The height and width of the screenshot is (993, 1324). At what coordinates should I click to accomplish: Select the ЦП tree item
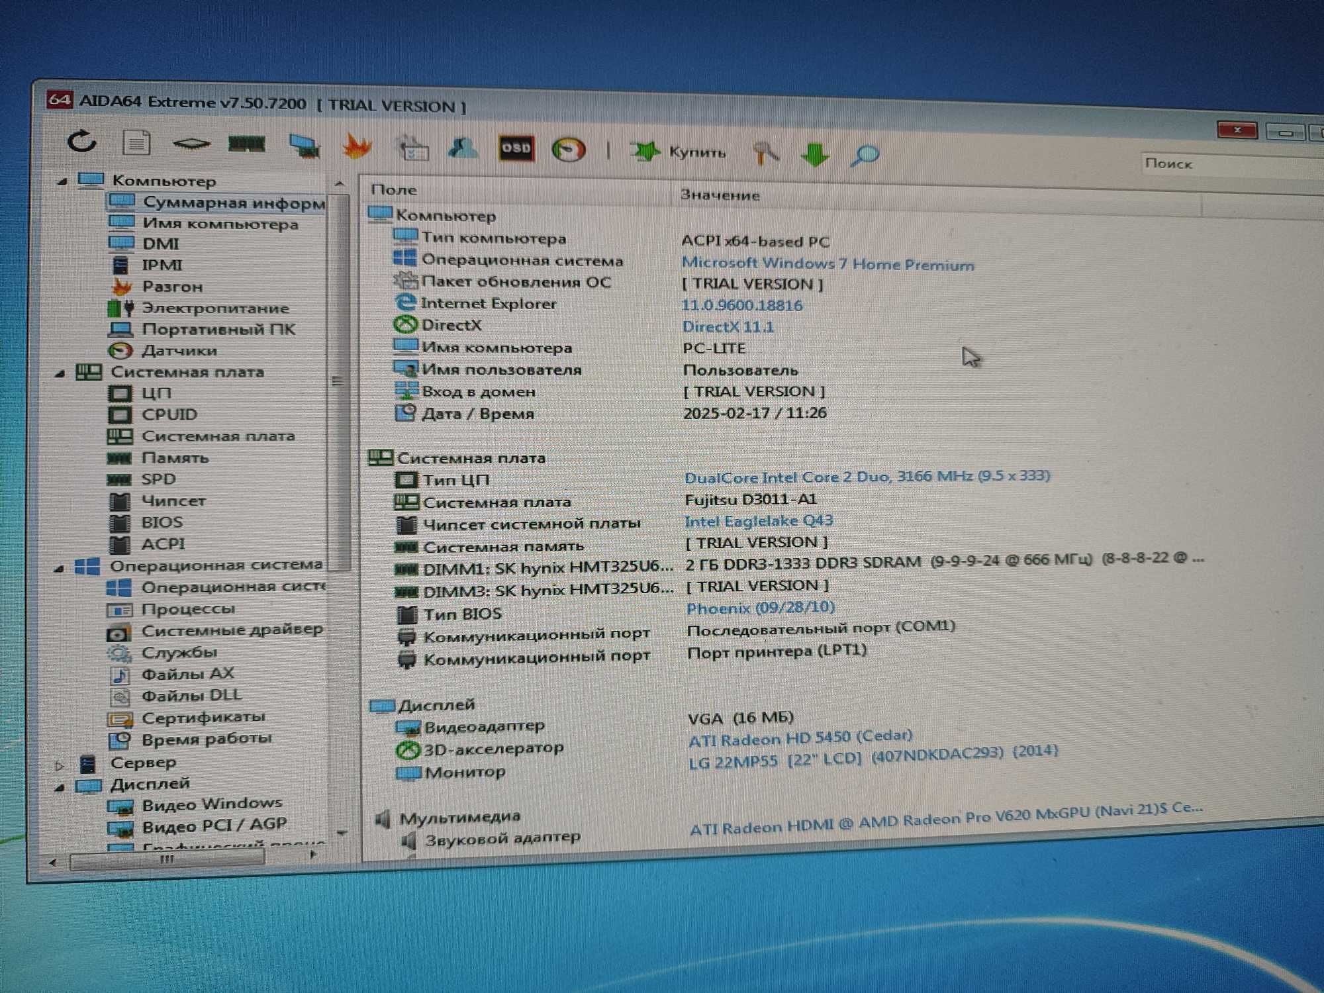140,393
